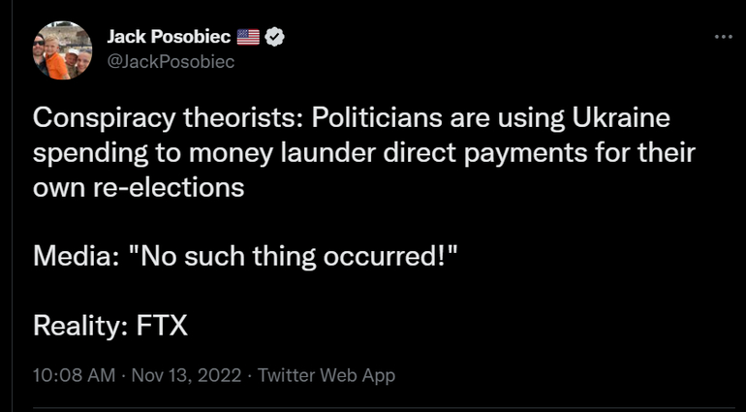The image size is (746, 412).
Task: Open the tweet's three-dot More menu
Action: click(723, 36)
